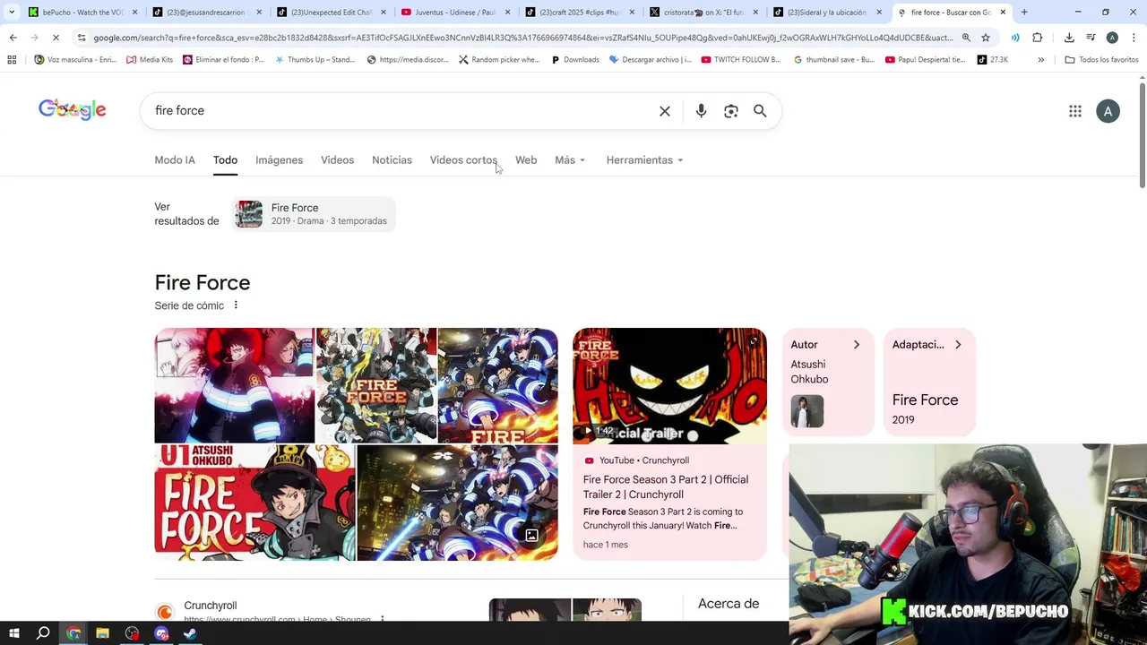Open Google Lens image search icon
Viewport: 1147px width, 645px height.
click(731, 111)
